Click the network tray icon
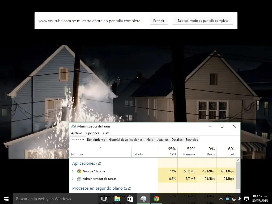Screen dimensions: 272x204 click(233, 199)
